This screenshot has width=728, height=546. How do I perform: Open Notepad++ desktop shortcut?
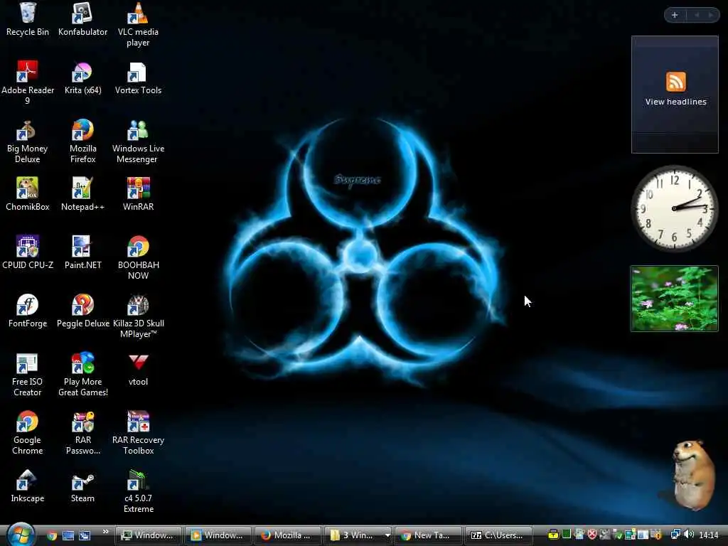point(82,194)
